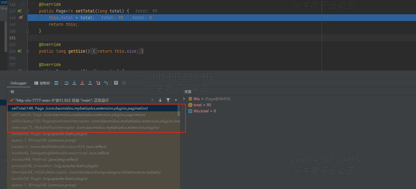Screen dimensions: 416x189
Task: Click the 帧 frames panel header
Action: coord(12,92)
